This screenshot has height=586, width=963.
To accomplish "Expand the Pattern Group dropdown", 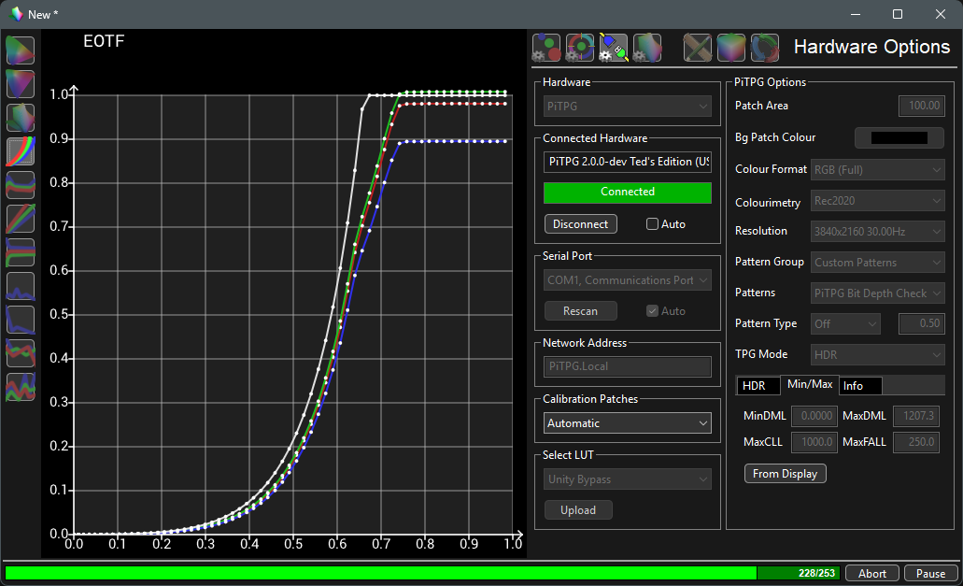I will [x=878, y=263].
